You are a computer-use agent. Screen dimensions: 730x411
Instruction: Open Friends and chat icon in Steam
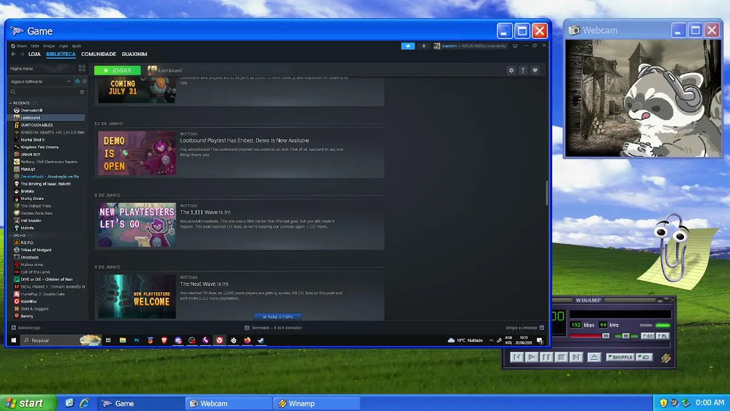click(x=542, y=328)
